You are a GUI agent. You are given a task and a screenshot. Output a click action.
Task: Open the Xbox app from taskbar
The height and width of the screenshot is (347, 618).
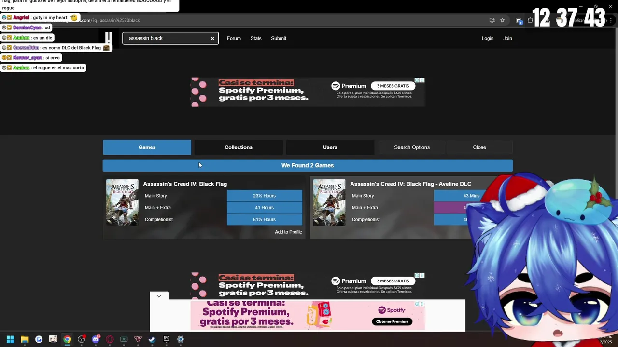pyautogui.click(x=124, y=339)
